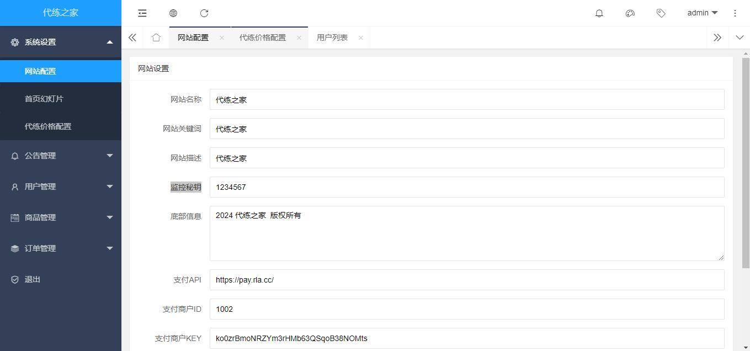
Task: Click the scrollbar up arrow
Action: coord(746,54)
